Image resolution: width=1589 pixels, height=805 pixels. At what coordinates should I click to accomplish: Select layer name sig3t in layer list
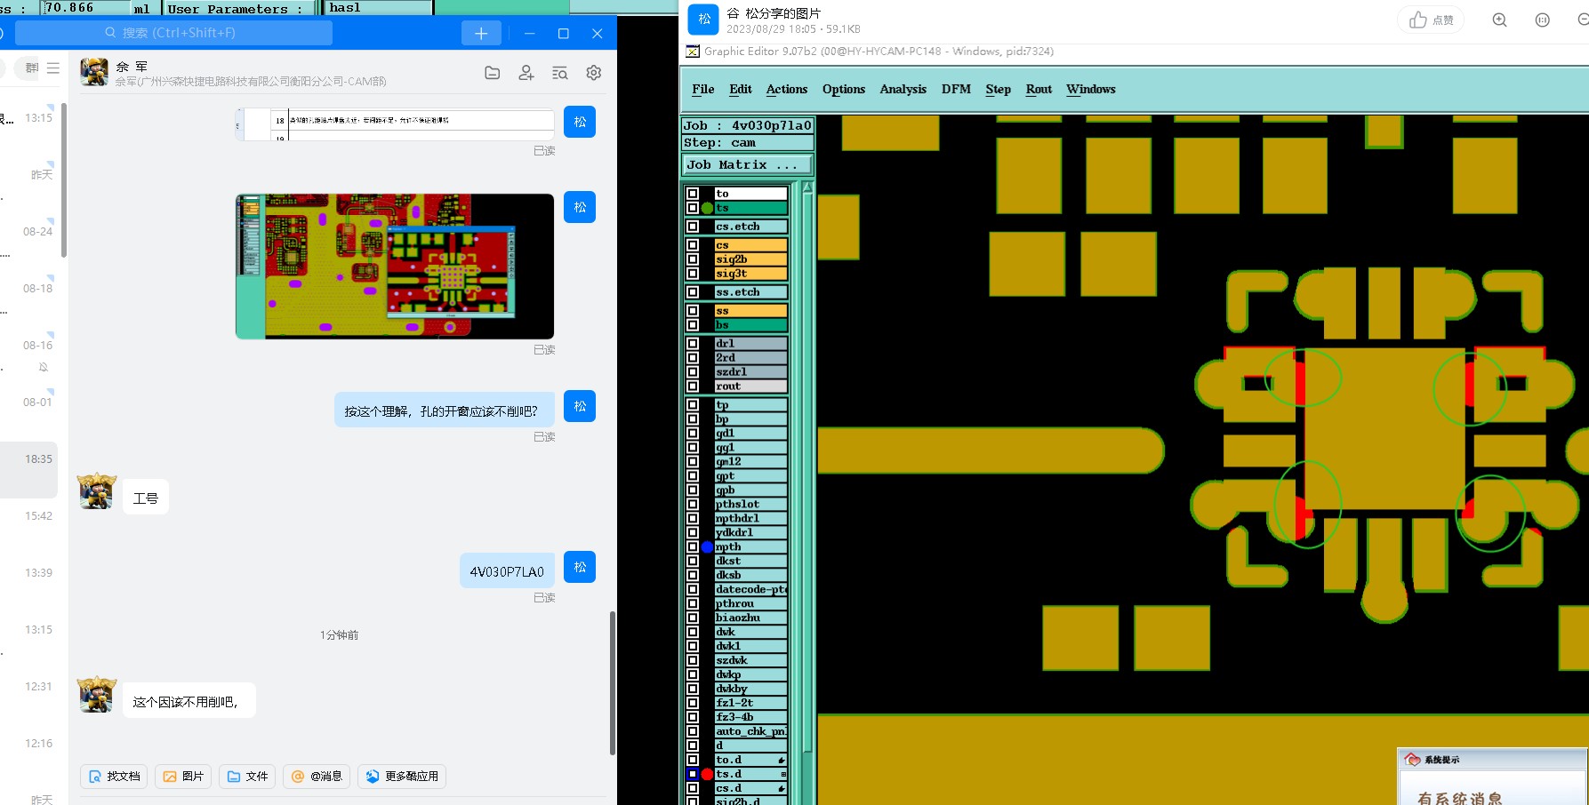[x=750, y=274]
